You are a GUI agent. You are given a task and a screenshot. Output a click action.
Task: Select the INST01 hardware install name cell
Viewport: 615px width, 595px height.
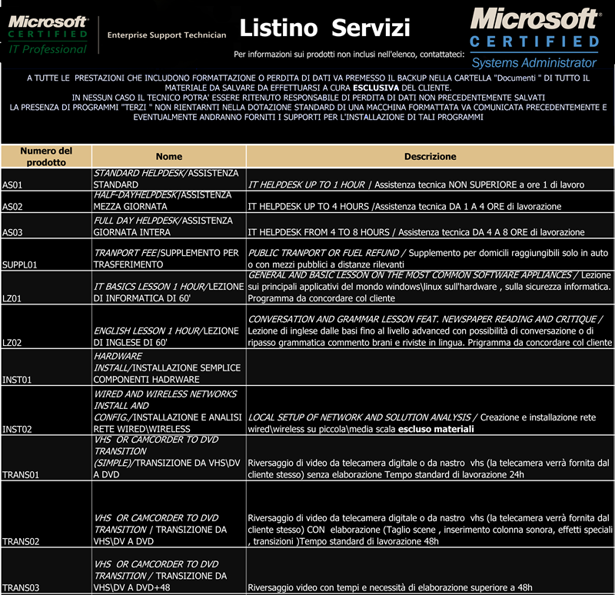(168, 368)
